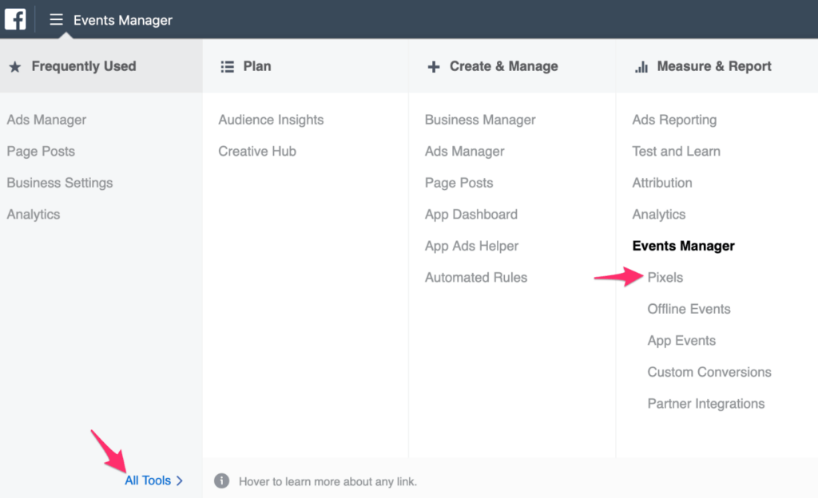Viewport: 818px width, 498px height.
Task: Open Pixels under Events Manager
Action: [665, 278]
